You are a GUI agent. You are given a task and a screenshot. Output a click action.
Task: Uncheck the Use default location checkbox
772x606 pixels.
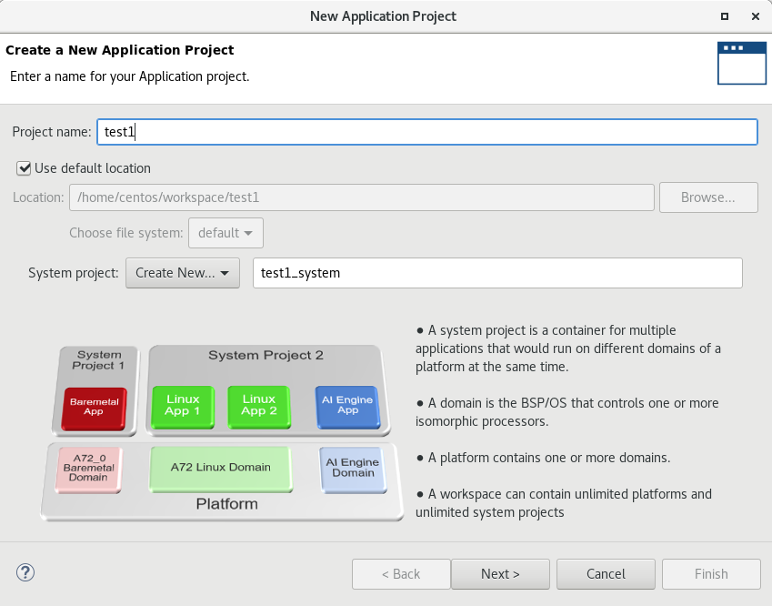[x=24, y=168]
